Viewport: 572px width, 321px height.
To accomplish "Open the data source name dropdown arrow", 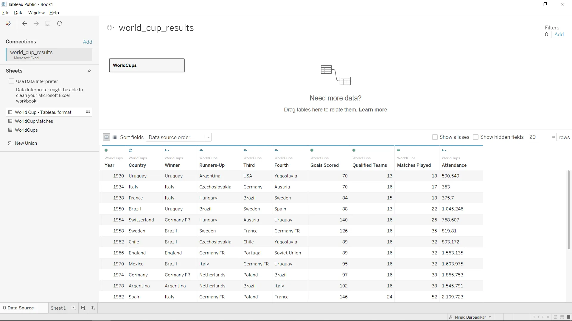I will (114, 28).
